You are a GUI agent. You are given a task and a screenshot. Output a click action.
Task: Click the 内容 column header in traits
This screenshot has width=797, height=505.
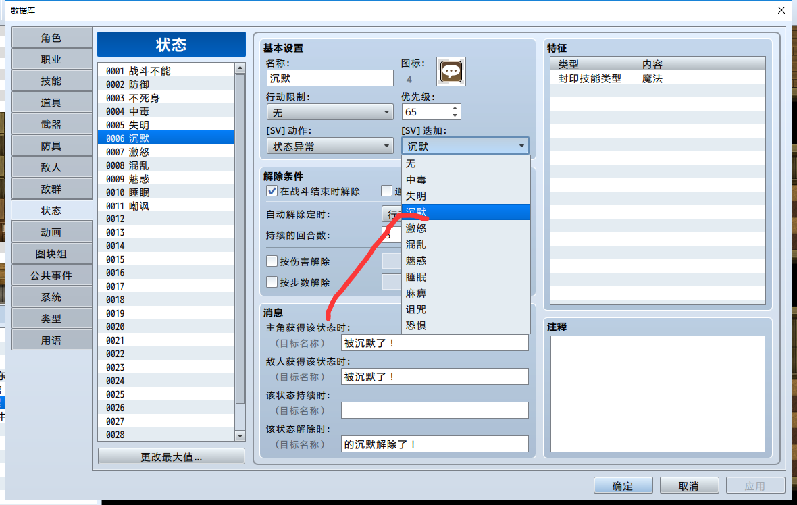pos(694,64)
